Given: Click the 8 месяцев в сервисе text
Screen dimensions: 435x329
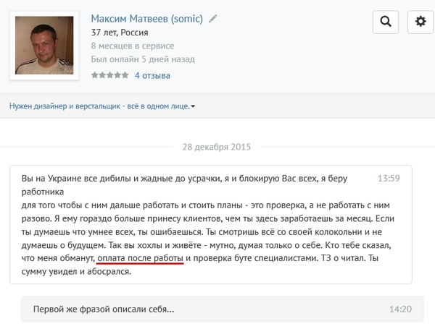Looking at the screenshot, I should point(133,46).
